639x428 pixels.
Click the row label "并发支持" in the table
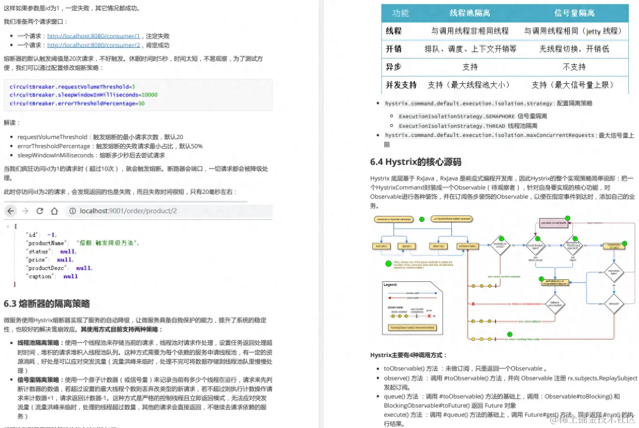tap(401, 85)
